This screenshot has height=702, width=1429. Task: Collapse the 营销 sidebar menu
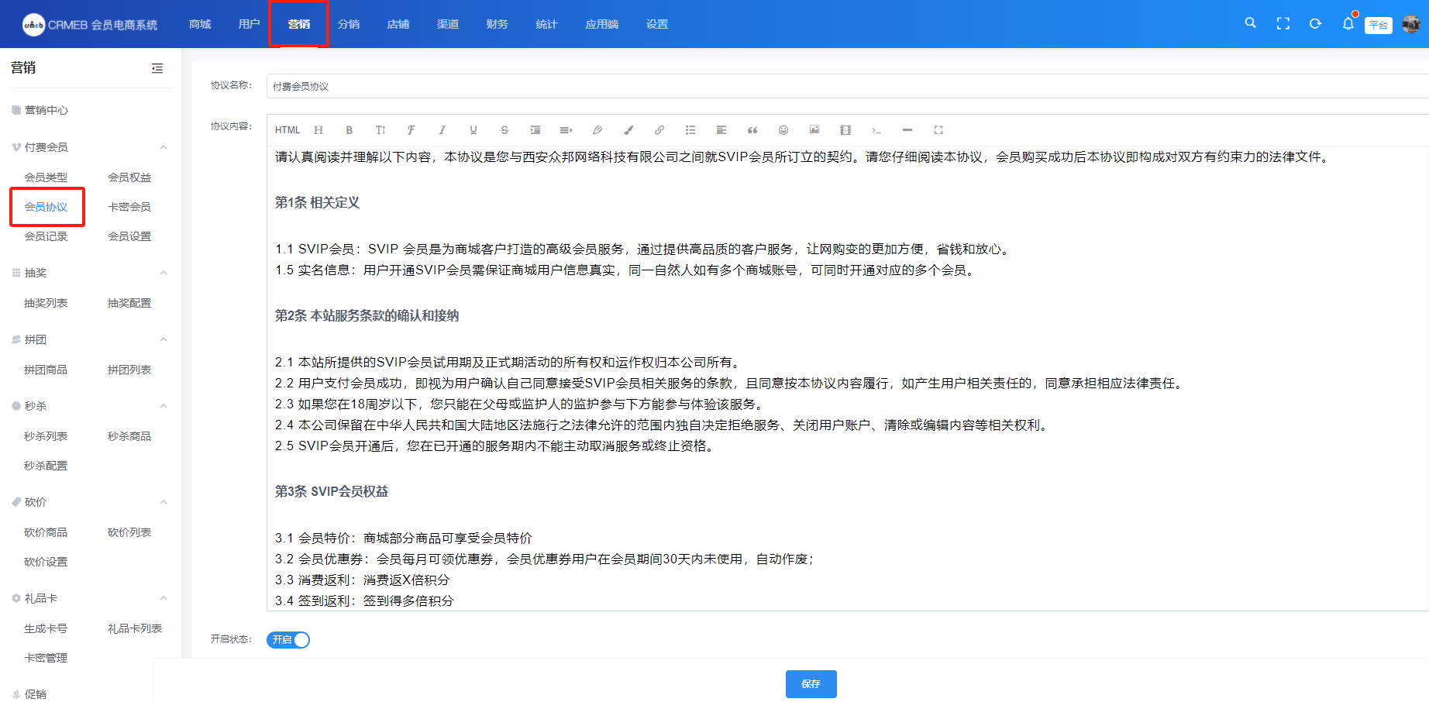coord(157,68)
